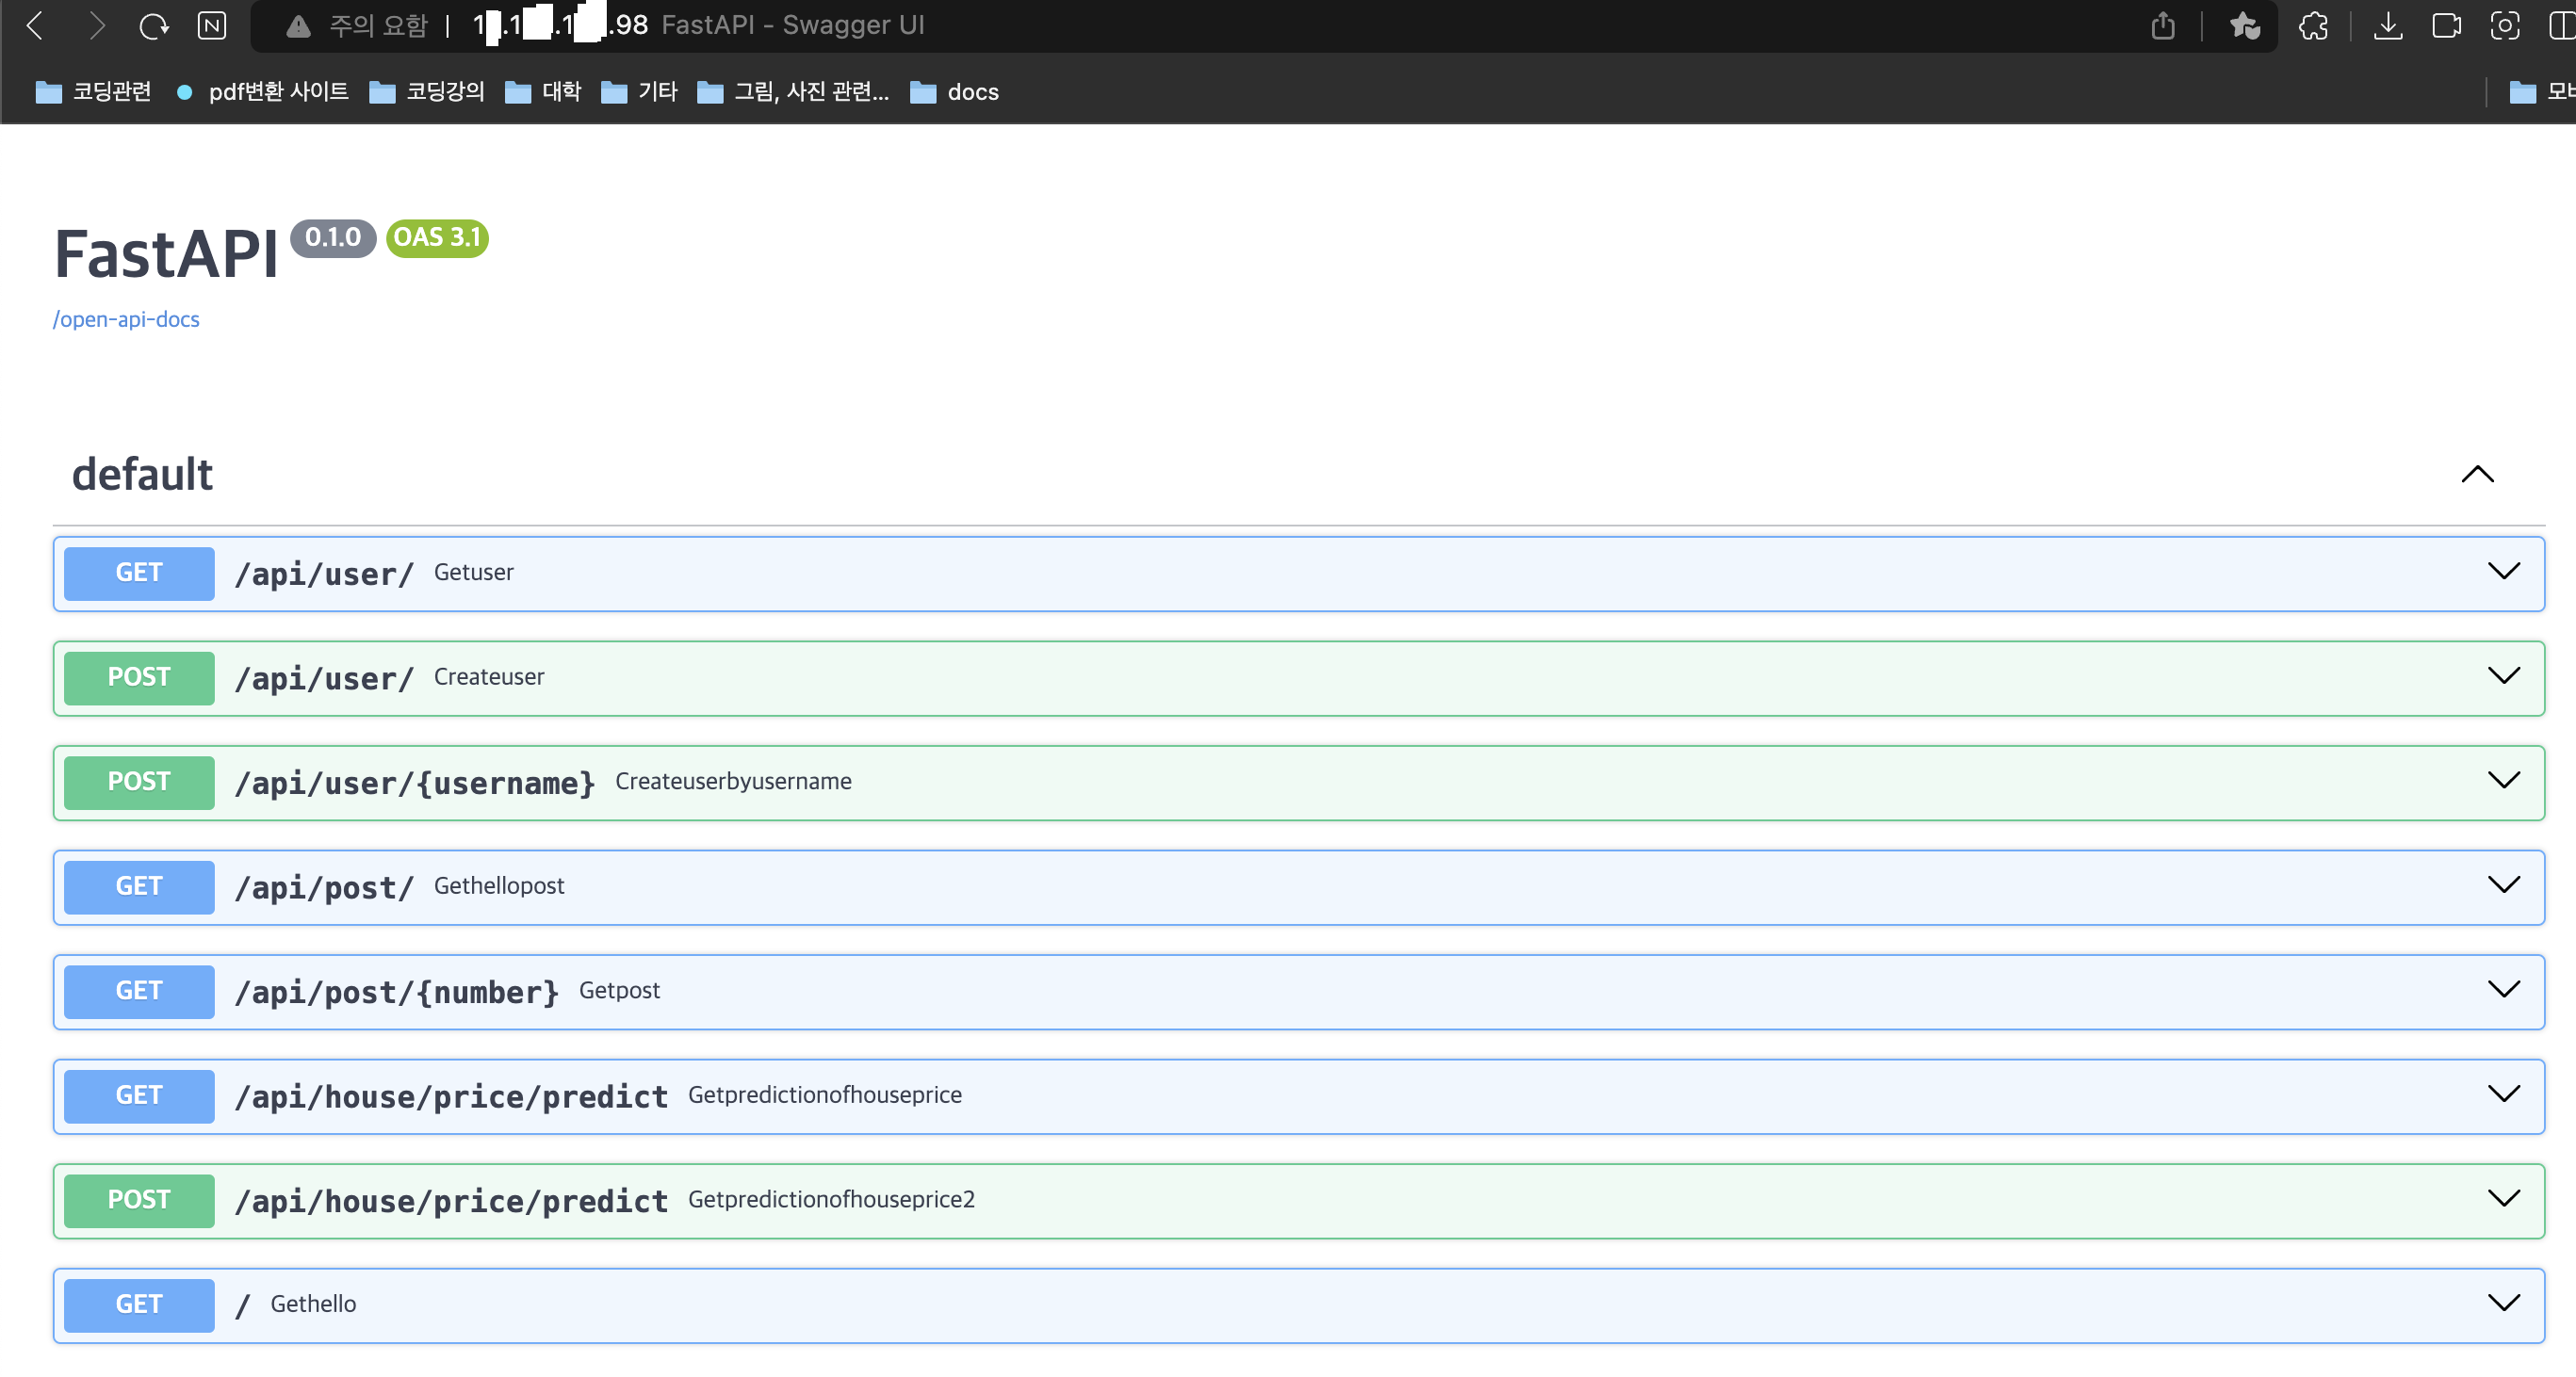This screenshot has height=1377, width=2576.
Task: Open the docs bookmarks folder
Action: pos(955,92)
